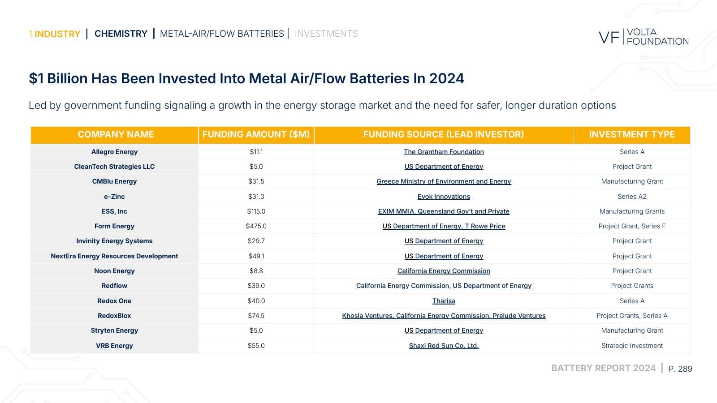
Task: Select the CleanTech Strategies LLC cell
Action: (x=114, y=167)
